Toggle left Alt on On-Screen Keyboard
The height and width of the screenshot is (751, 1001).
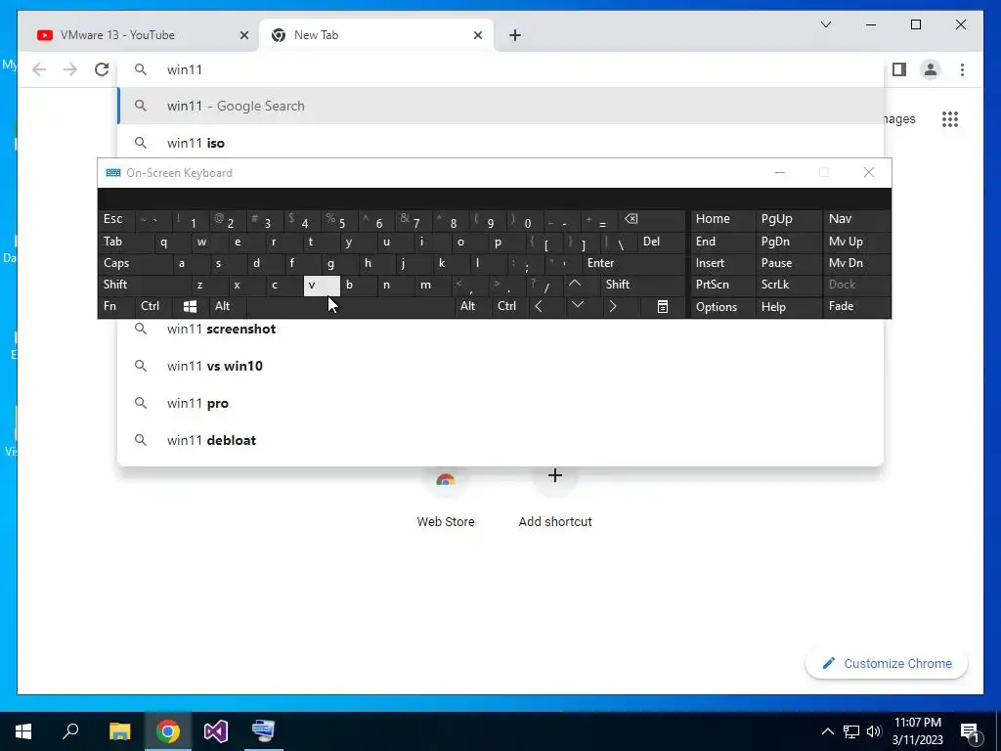point(227,306)
